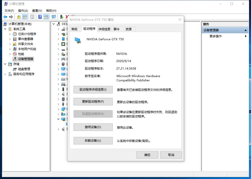Click the 卸载设备(U) button
Viewport: 251px width, 179px height.
(93, 141)
